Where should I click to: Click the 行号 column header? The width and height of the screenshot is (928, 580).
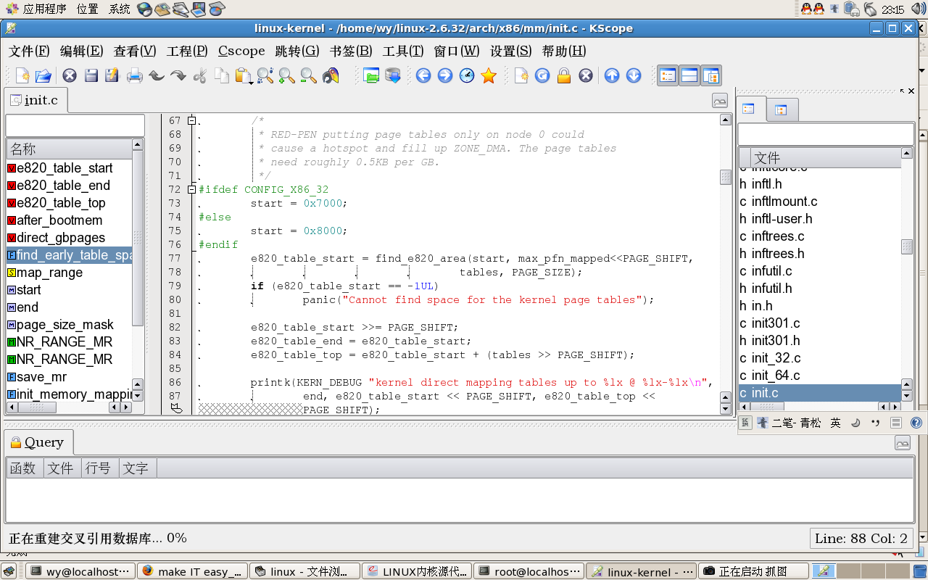point(100,468)
